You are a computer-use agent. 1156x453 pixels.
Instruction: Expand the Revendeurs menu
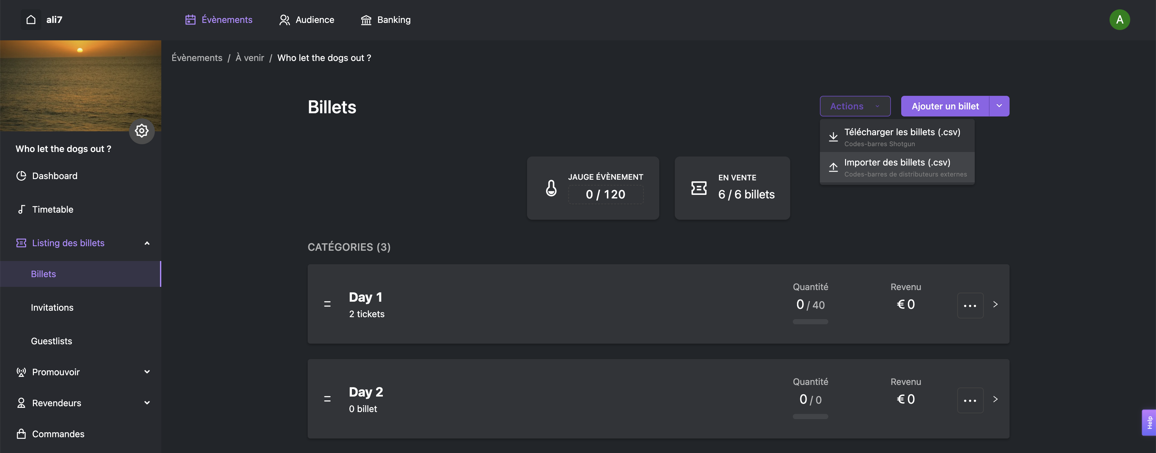pyautogui.click(x=147, y=403)
